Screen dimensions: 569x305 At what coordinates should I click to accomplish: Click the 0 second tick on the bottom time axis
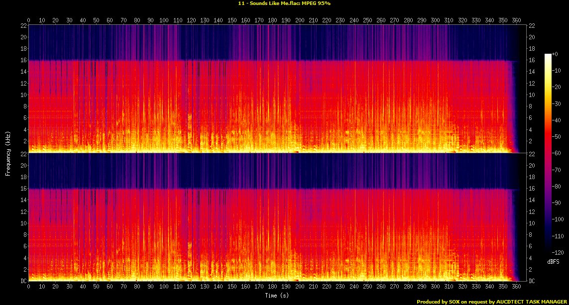(x=29, y=287)
